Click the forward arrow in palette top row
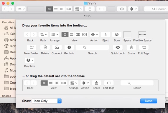 (34, 34)
